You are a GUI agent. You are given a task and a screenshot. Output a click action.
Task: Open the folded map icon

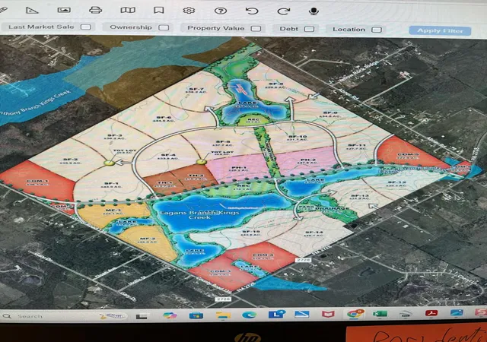(x=128, y=10)
